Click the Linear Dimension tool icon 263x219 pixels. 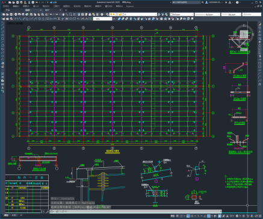click(x=16, y=19)
